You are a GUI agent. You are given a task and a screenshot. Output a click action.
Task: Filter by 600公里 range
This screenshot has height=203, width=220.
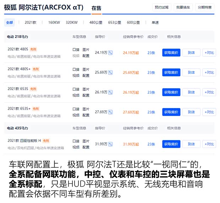coord(133,22)
